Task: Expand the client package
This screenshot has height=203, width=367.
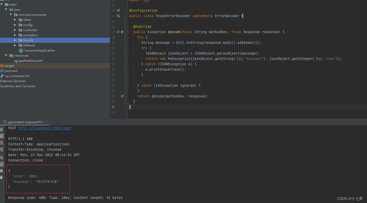Action: coord(15,20)
